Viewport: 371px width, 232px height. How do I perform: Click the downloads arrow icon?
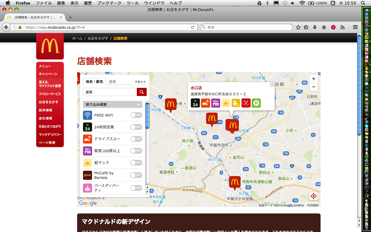pyautogui.click(x=315, y=27)
